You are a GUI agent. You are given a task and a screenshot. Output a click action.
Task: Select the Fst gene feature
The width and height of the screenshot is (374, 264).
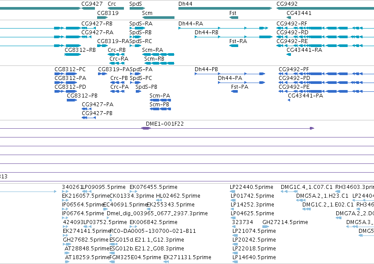234,18
